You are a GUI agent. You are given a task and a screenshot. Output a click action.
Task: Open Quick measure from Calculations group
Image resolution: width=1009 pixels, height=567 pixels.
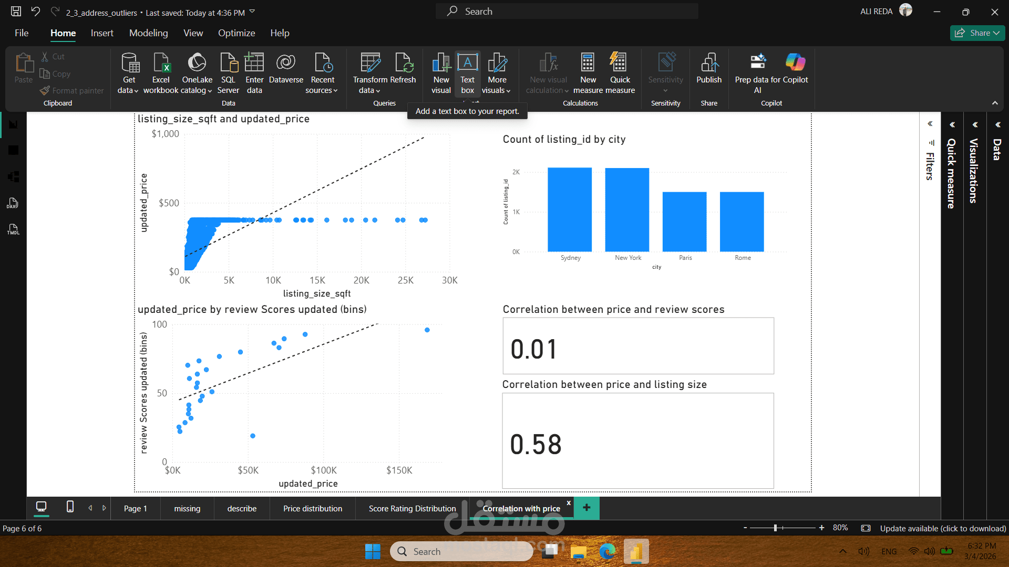tap(620, 72)
